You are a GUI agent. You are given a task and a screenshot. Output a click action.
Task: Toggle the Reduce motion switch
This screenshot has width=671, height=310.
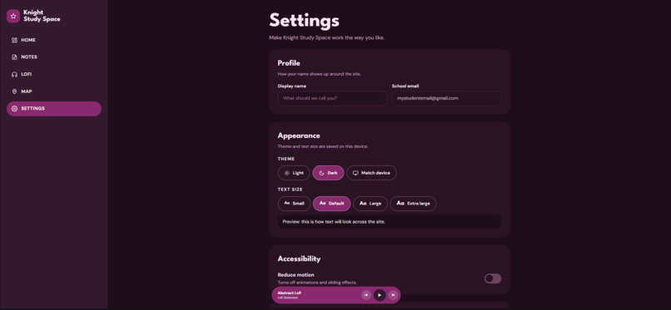pos(493,278)
